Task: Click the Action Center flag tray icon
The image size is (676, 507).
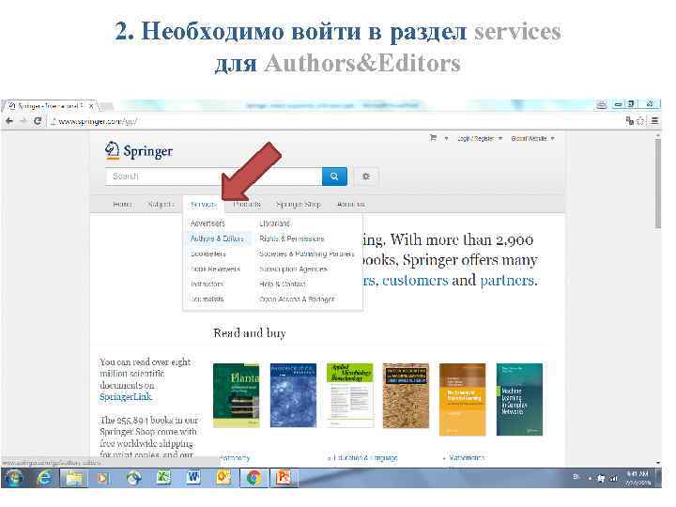Action: coord(601,478)
